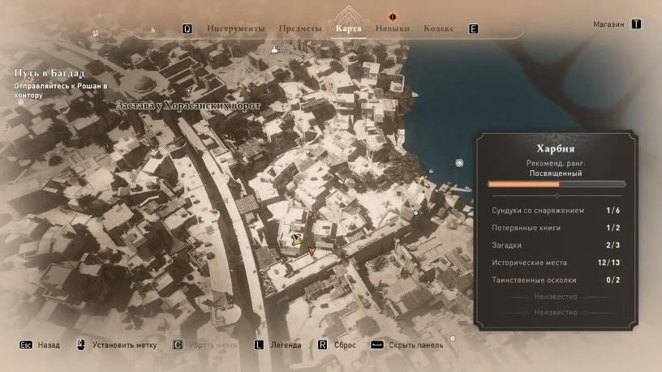Go back with the Назад button
The width and height of the screenshot is (662, 372).
[49, 345]
